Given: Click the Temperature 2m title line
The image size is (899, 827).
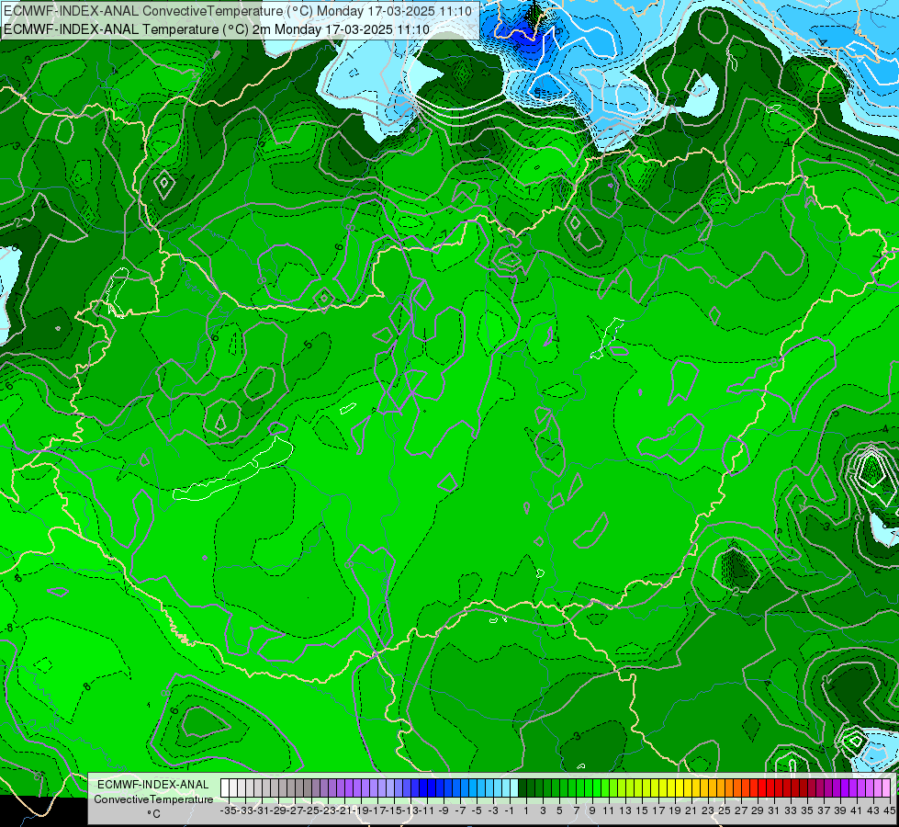Looking at the screenshot, I should 217,29.
